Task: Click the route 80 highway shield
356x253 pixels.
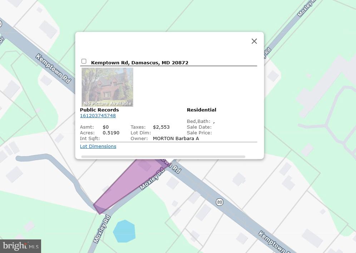Action: 219,202
